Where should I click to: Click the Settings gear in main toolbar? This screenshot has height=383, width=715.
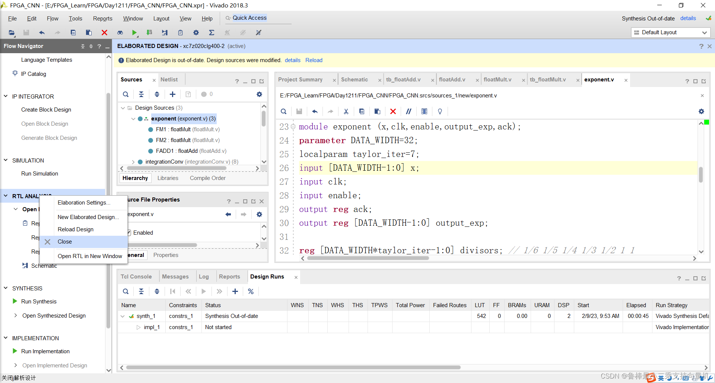[196, 33]
